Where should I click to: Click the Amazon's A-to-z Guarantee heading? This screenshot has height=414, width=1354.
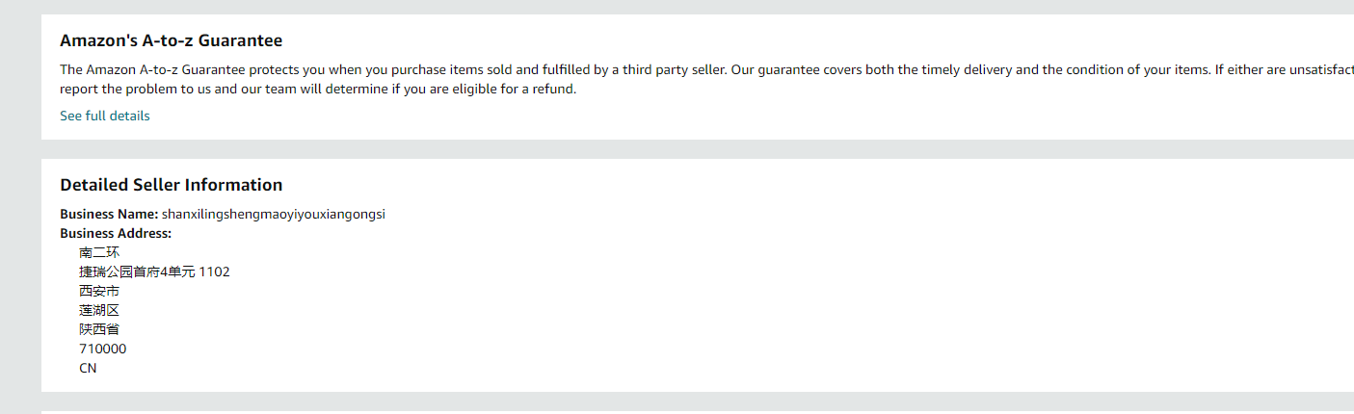[x=171, y=40]
